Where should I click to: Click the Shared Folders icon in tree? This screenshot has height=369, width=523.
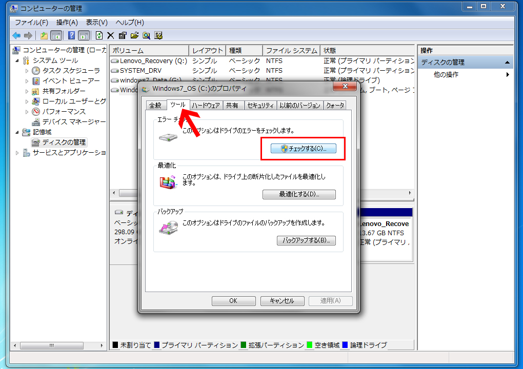pyautogui.click(x=36, y=91)
